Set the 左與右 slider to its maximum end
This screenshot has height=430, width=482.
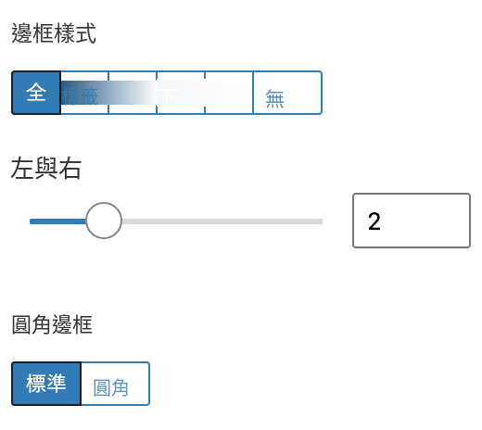322,221
